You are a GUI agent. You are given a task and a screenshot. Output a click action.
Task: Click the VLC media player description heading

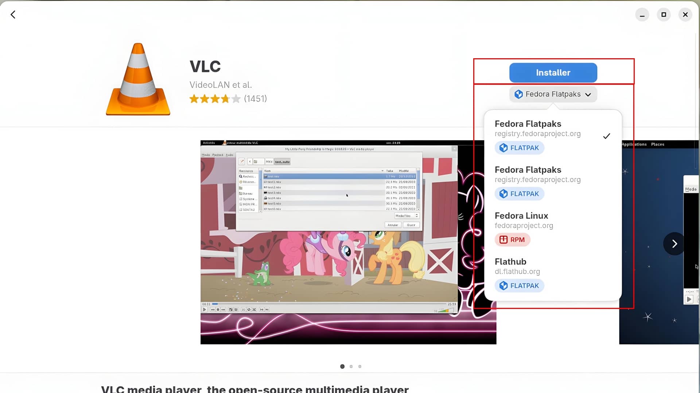[255, 389]
